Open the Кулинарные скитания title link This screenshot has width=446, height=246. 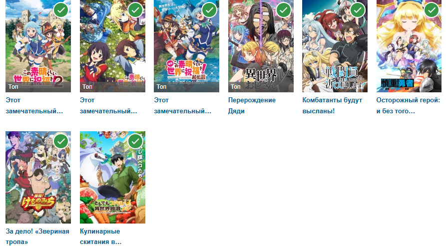[x=101, y=237]
